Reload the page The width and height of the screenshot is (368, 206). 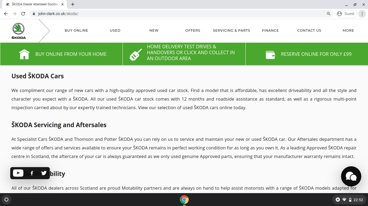(x=23, y=14)
